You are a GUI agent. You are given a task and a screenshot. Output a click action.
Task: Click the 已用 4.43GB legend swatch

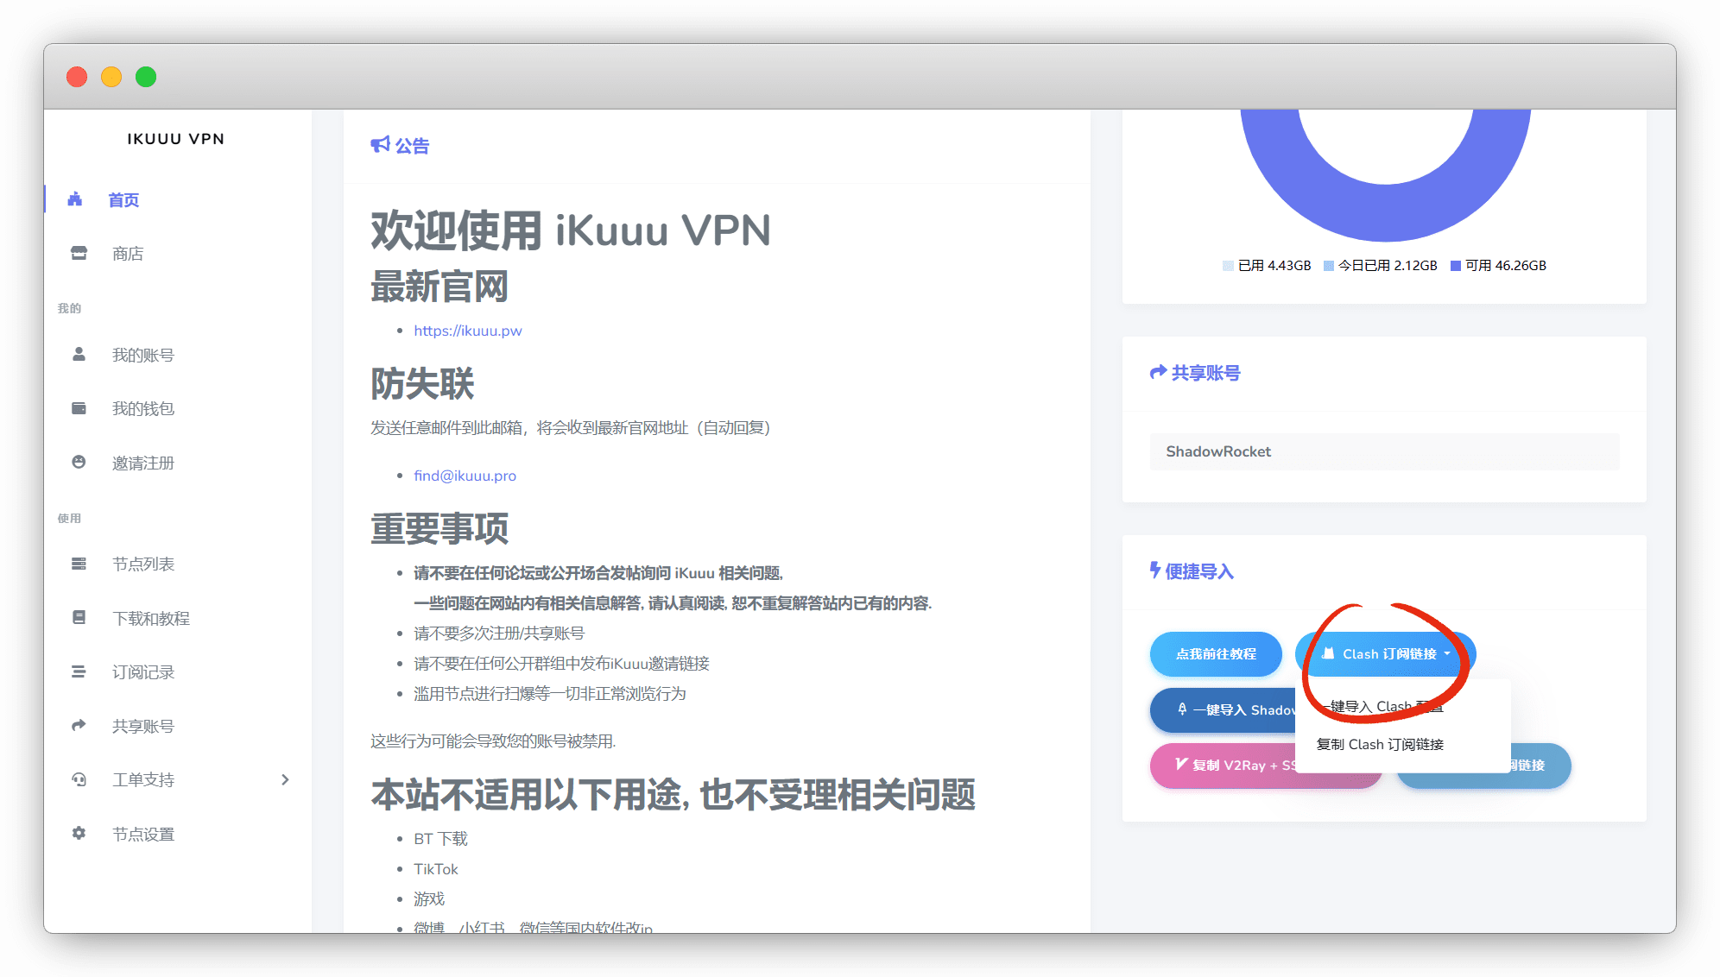(1228, 266)
